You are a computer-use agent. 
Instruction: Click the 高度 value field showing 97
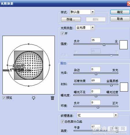click(x=96, y=127)
